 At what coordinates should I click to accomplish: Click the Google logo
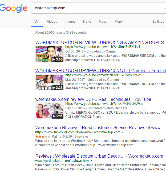point(14,8)
